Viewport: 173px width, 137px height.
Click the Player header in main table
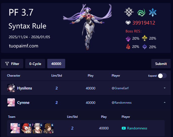click(x=116, y=76)
